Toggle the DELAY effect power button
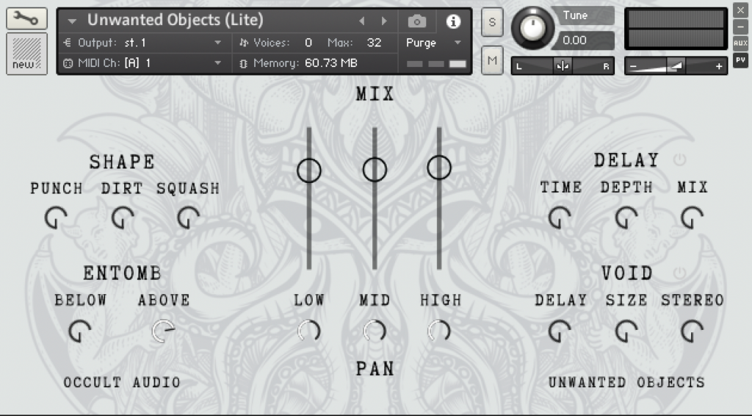This screenshot has width=752, height=416. click(x=679, y=159)
